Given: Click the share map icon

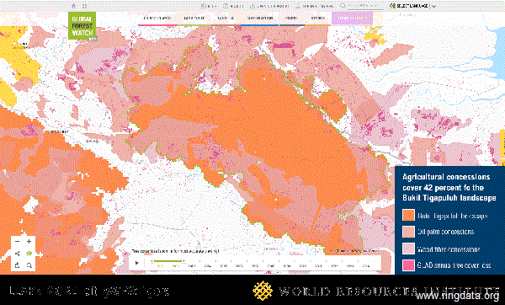Looking at the screenshot, I should [x=18, y=254].
